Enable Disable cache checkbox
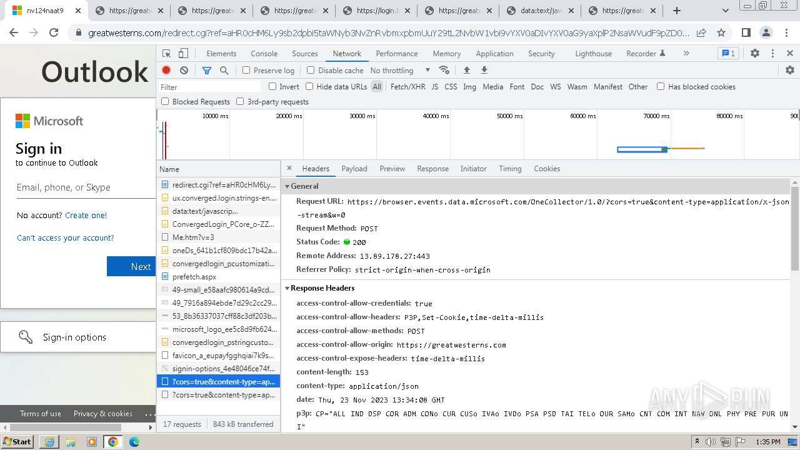The image size is (800, 450). [311, 71]
